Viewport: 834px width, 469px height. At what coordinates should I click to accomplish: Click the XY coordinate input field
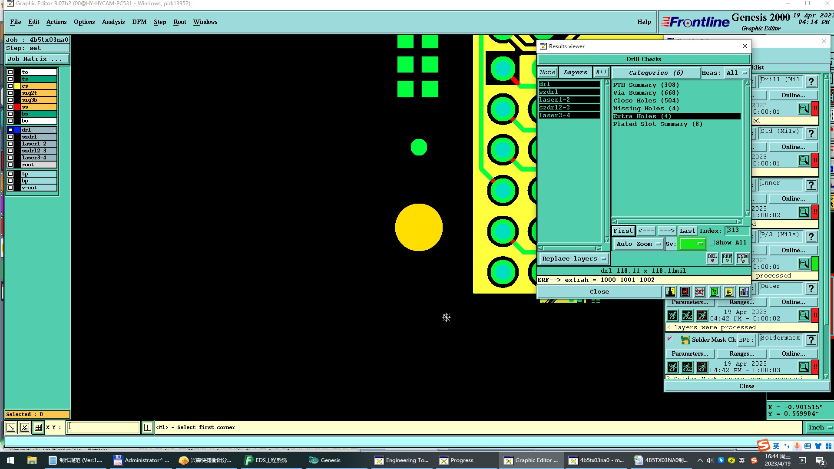pyautogui.click(x=103, y=427)
